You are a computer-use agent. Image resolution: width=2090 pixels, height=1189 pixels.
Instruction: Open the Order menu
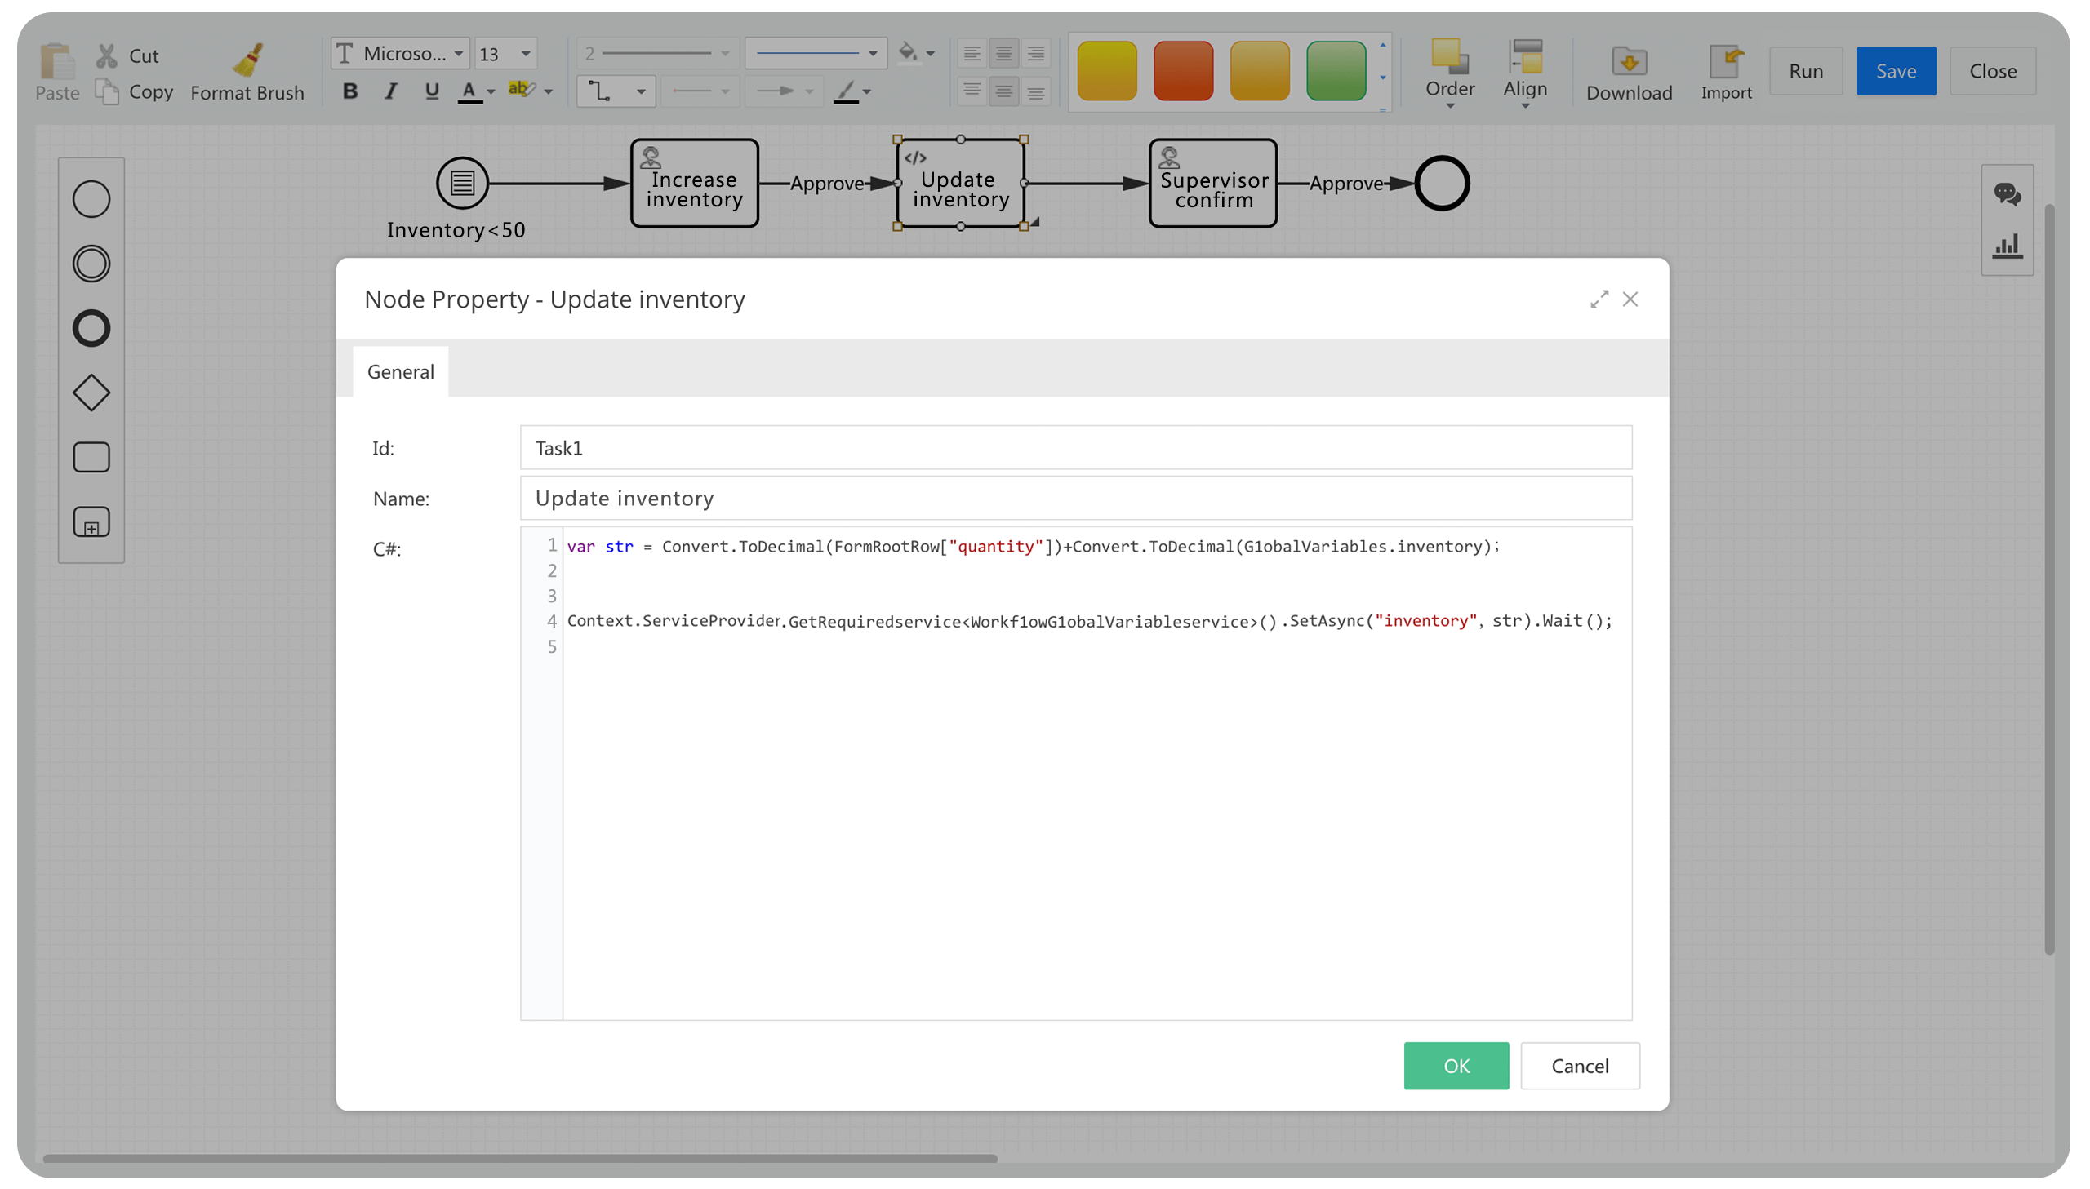pos(1450,72)
